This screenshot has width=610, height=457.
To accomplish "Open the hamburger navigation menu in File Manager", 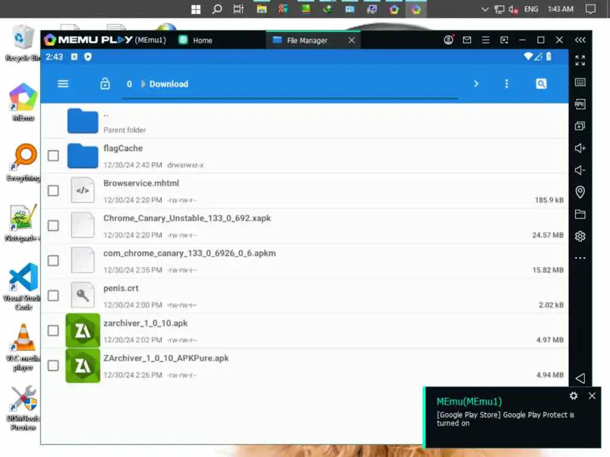I will tap(63, 84).
